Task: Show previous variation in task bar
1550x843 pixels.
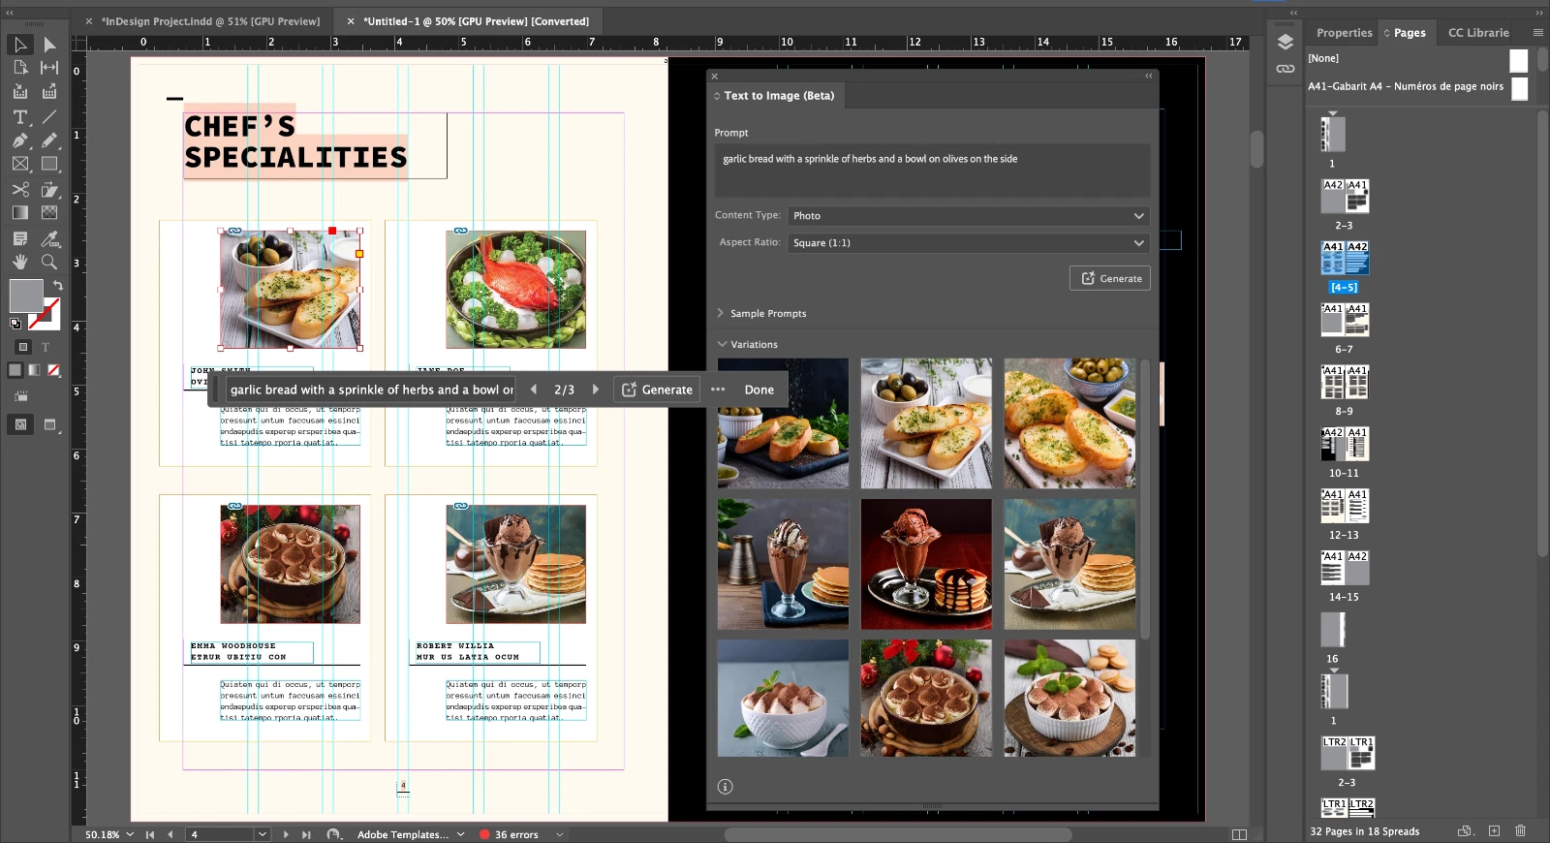Action: pyautogui.click(x=533, y=390)
